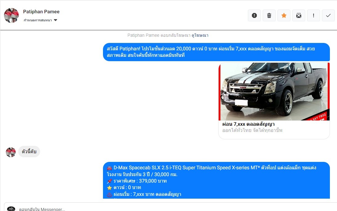The image size is (337, 211).
Task: Click the ผ่อนเริ่ม : 7,xxx บาท line
Action: 144,194
